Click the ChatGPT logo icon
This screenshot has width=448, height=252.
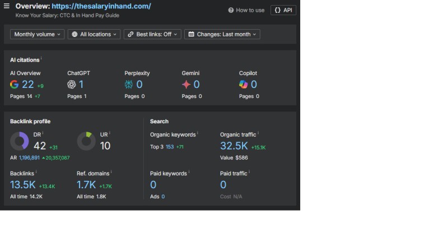tap(72, 85)
